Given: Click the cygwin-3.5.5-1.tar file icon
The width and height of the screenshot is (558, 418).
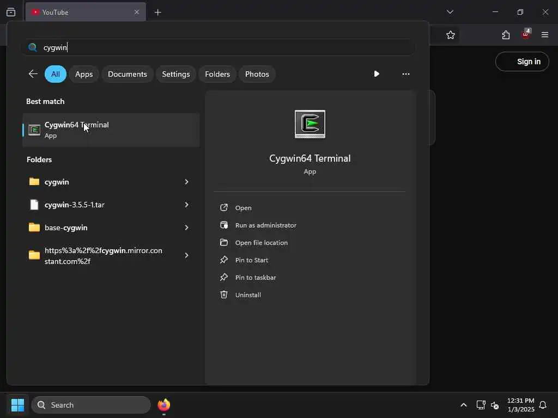Looking at the screenshot, I should [x=34, y=205].
